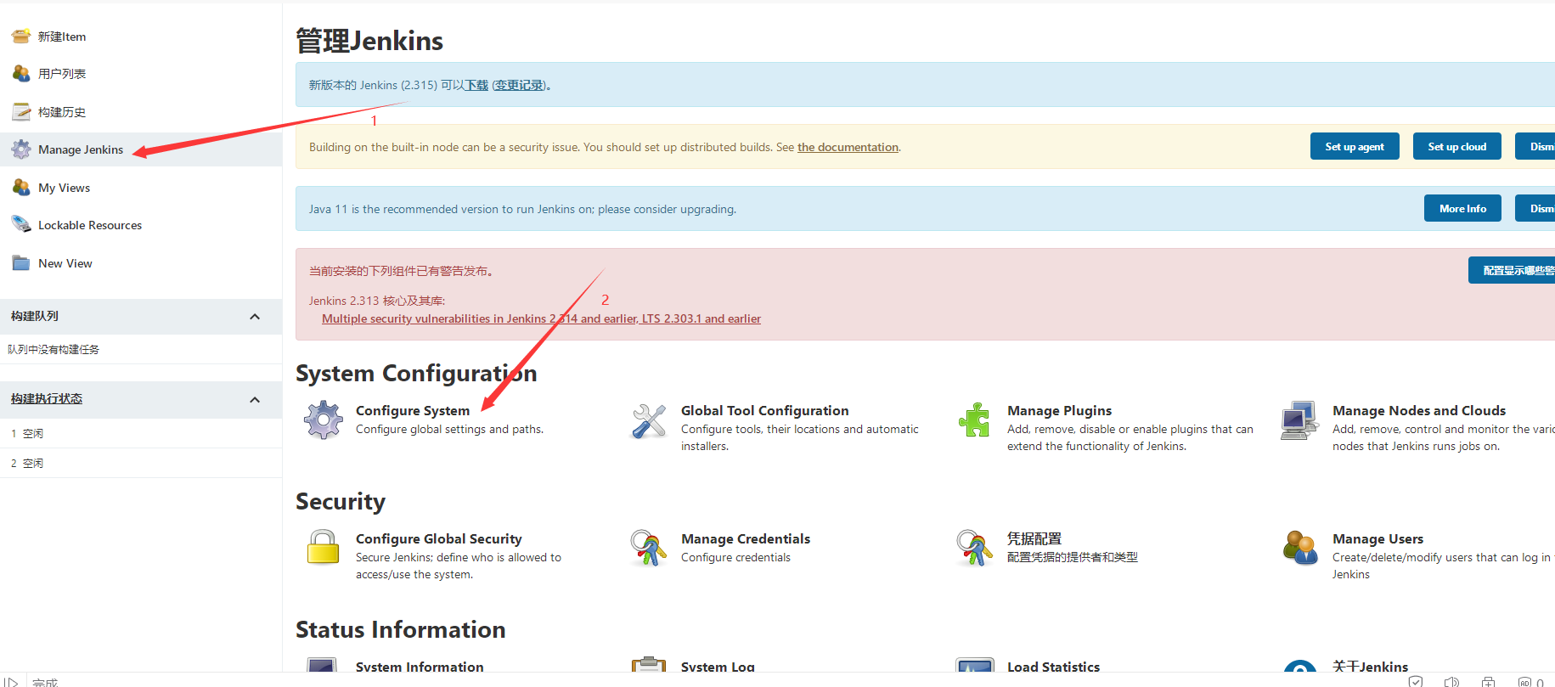Follow the 下载 download link
1555x687 pixels.
(x=476, y=85)
